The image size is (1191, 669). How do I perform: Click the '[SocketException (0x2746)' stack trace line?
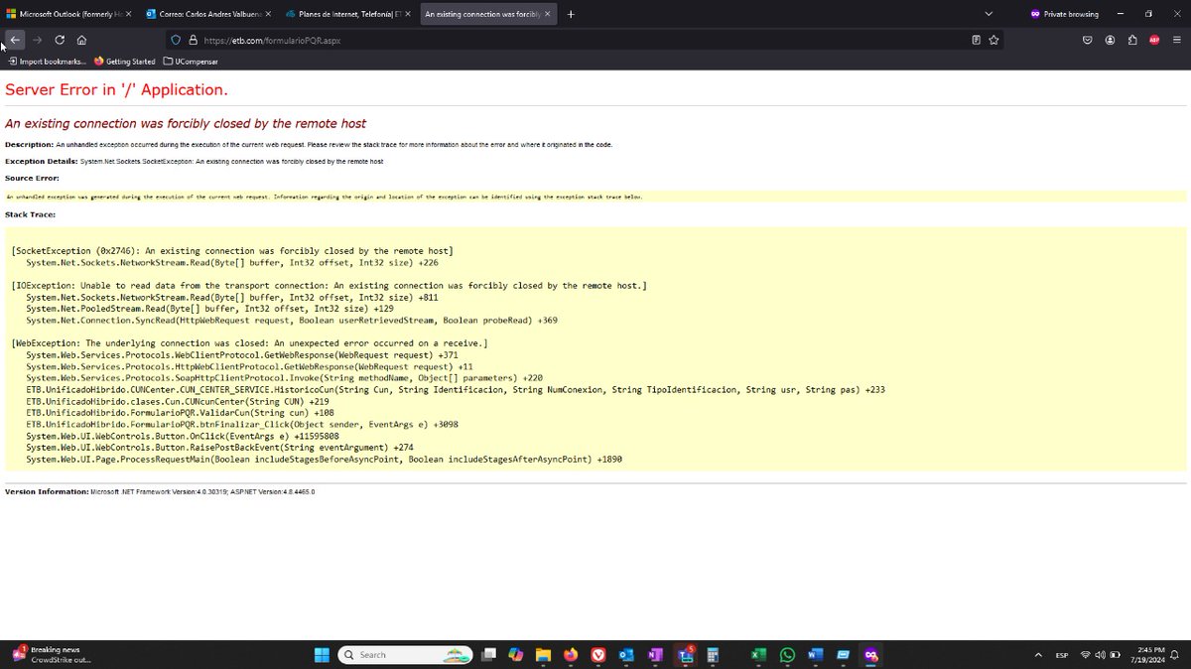pos(232,251)
